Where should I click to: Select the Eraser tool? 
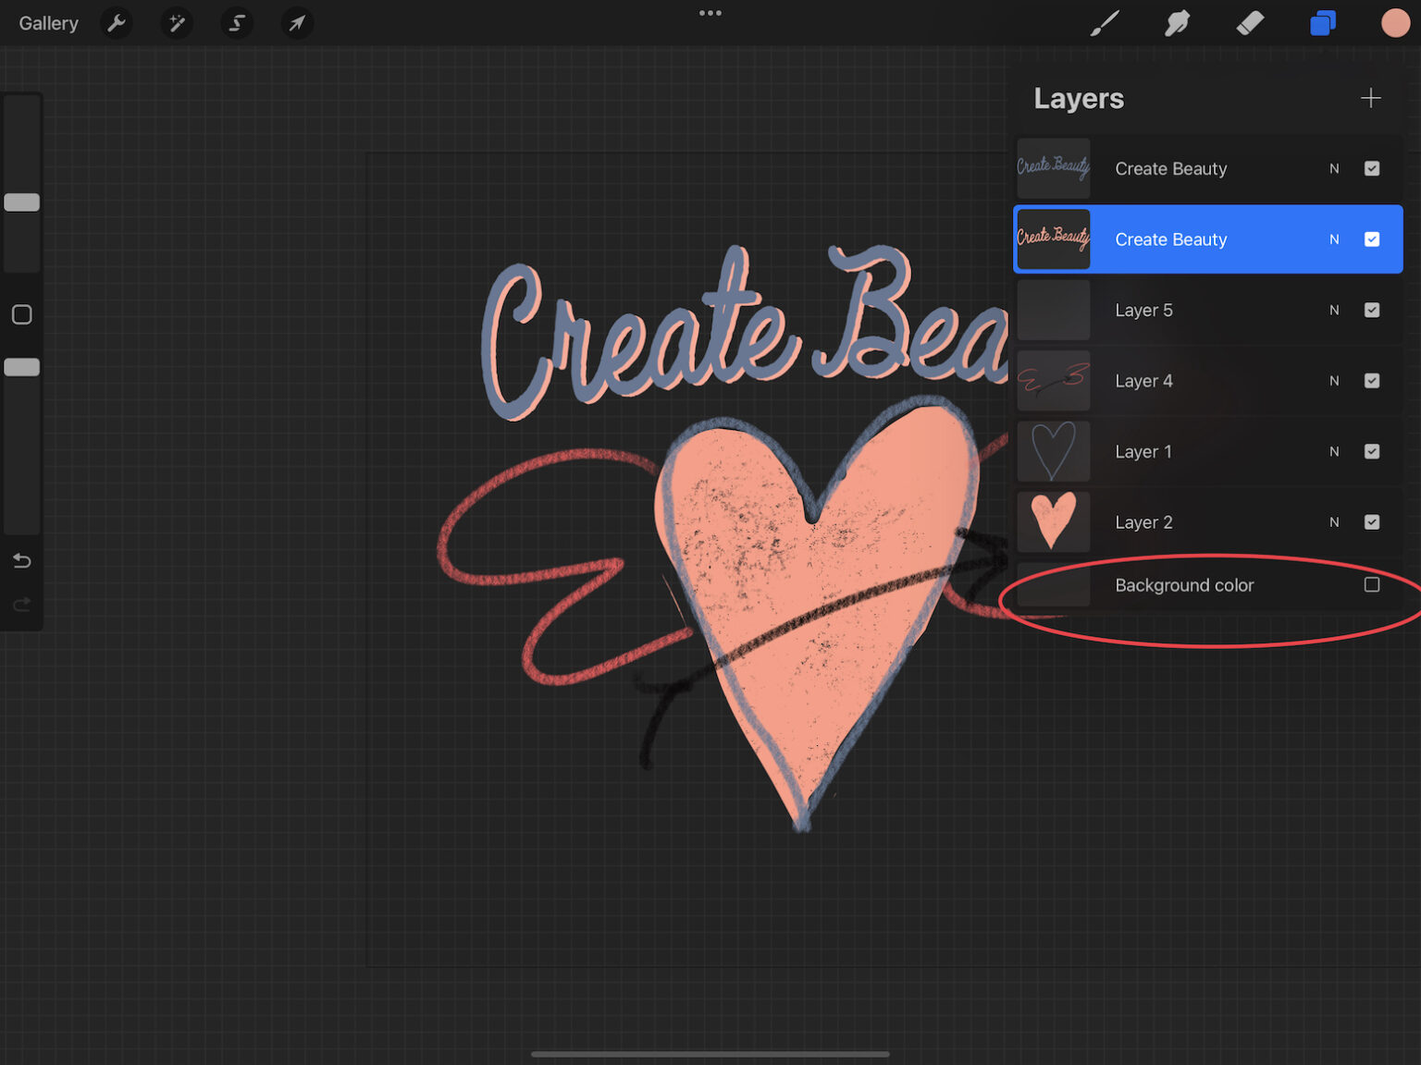point(1250,23)
